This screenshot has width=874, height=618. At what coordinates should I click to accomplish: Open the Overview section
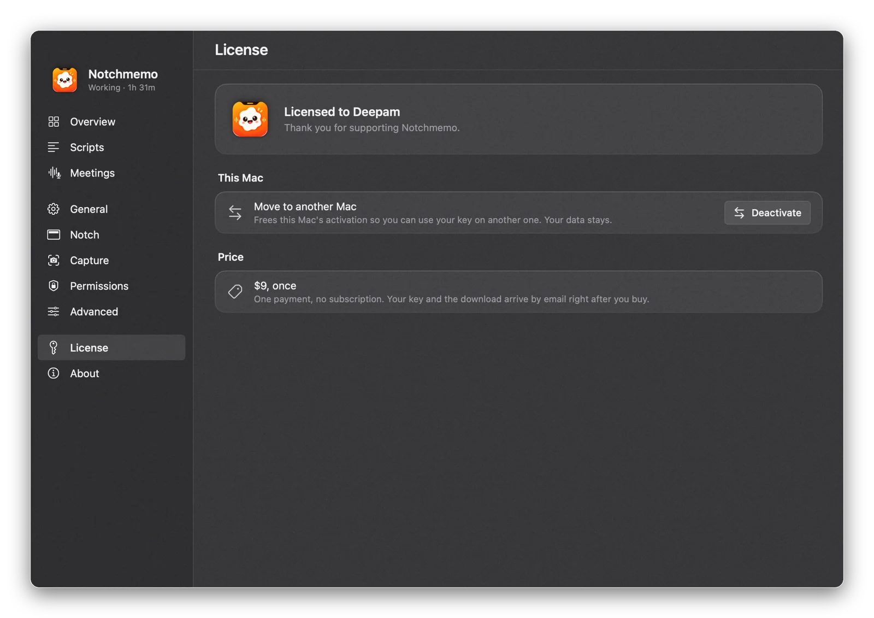(111, 121)
